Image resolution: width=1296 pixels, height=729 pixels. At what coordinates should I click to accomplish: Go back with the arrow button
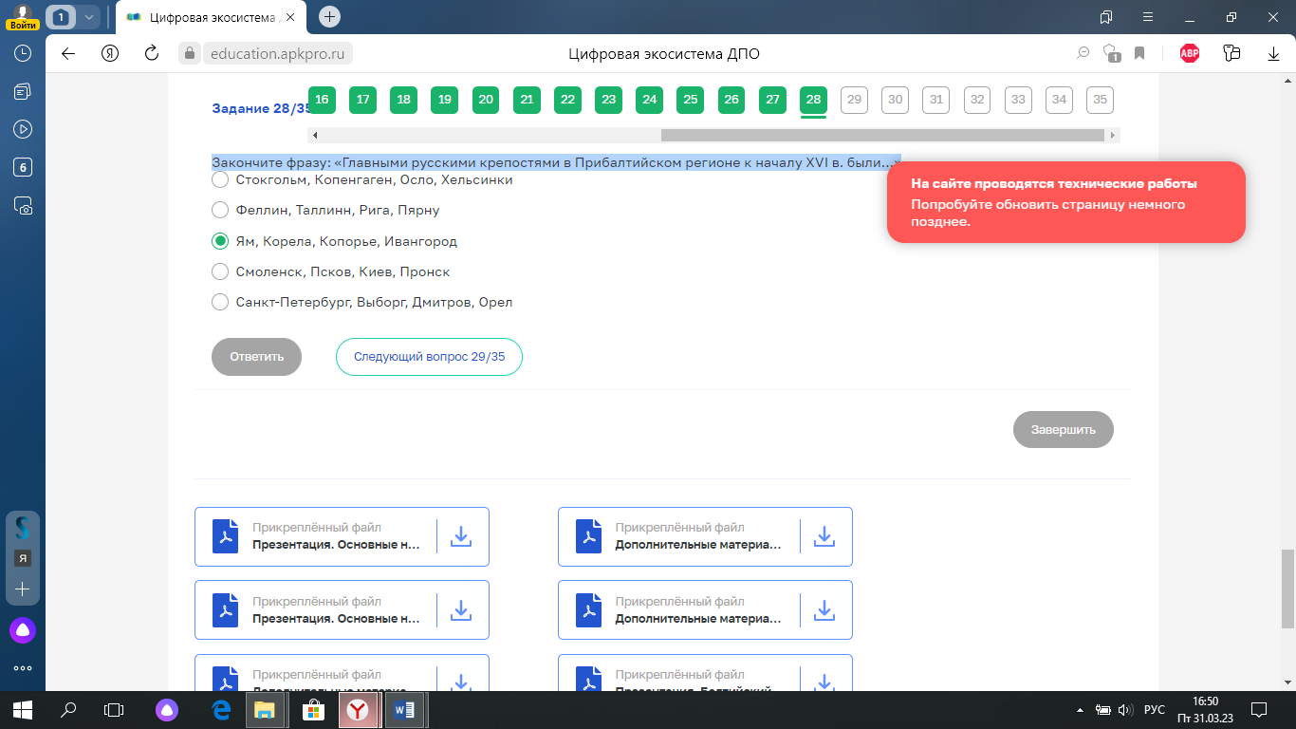(x=68, y=54)
